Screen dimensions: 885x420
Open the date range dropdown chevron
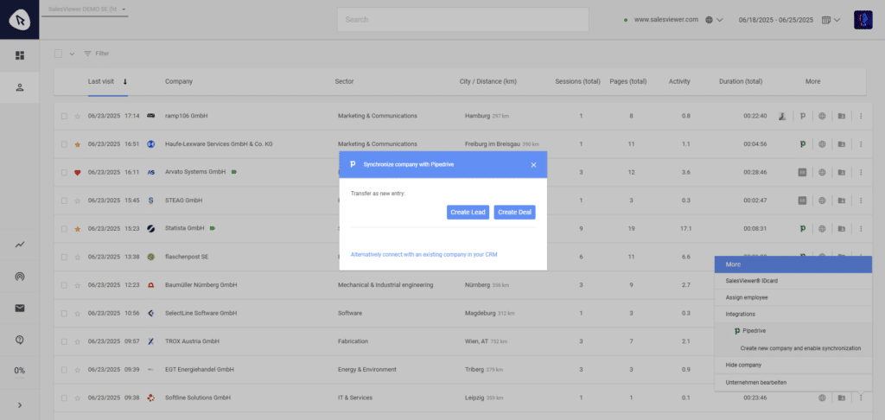pyautogui.click(x=837, y=20)
